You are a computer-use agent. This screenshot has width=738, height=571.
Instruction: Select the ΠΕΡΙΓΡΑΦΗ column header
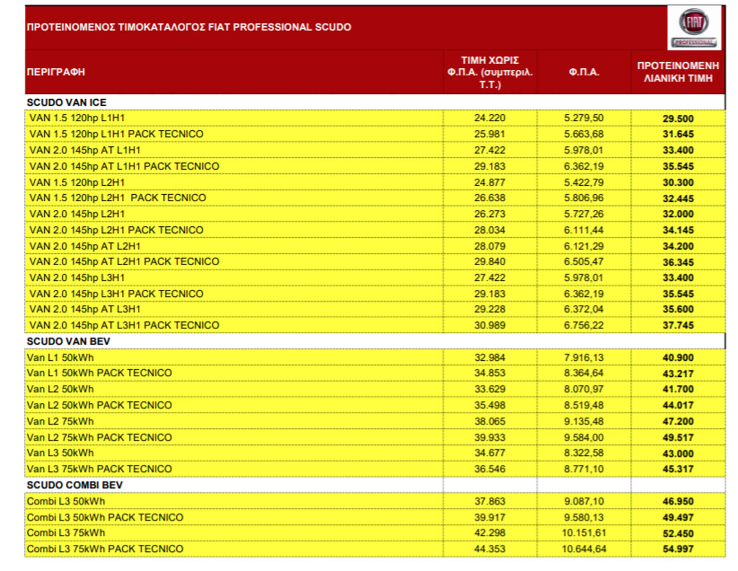coord(56,72)
